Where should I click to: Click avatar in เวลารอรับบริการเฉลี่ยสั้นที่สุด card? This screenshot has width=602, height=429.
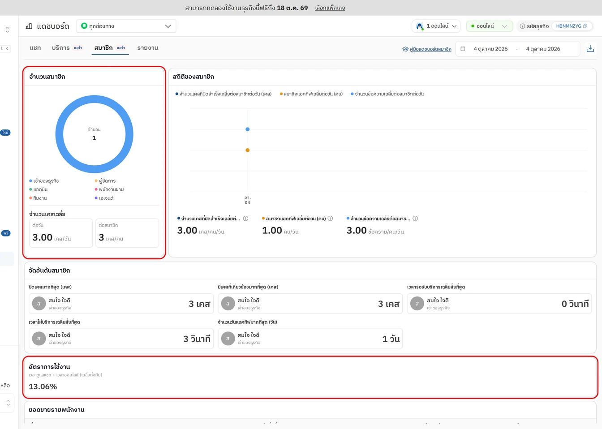pyautogui.click(x=417, y=304)
